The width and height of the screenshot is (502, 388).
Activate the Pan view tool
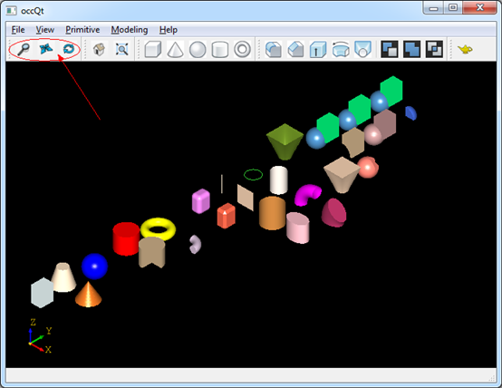(x=46, y=49)
